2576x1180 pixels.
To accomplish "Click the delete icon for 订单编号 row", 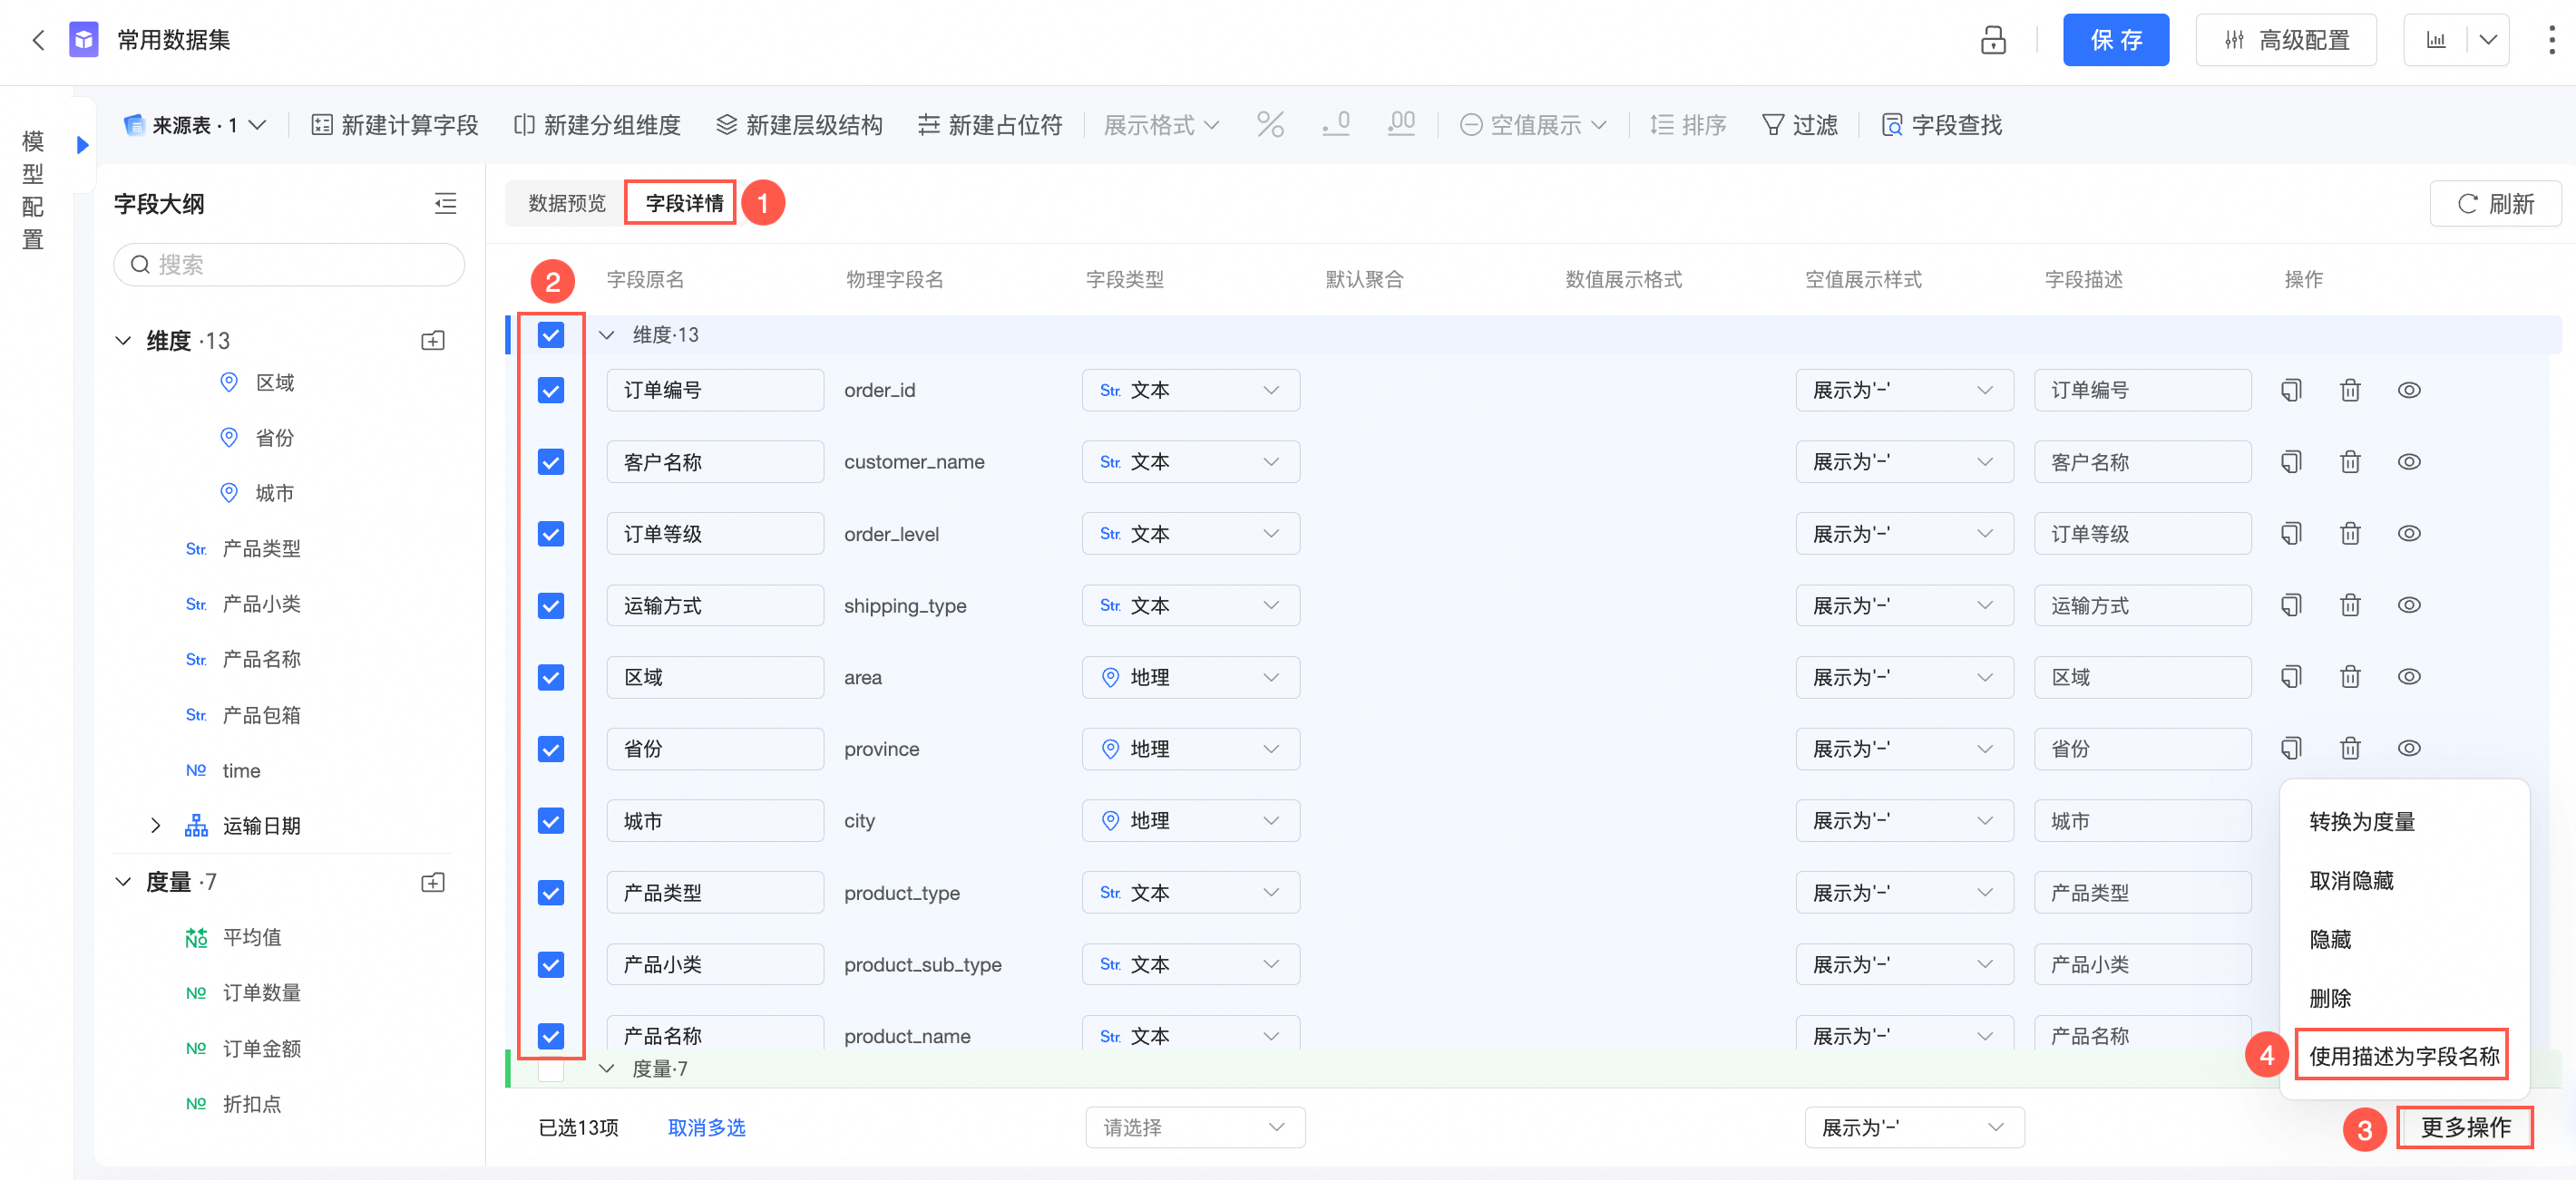I will pos(2349,391).
